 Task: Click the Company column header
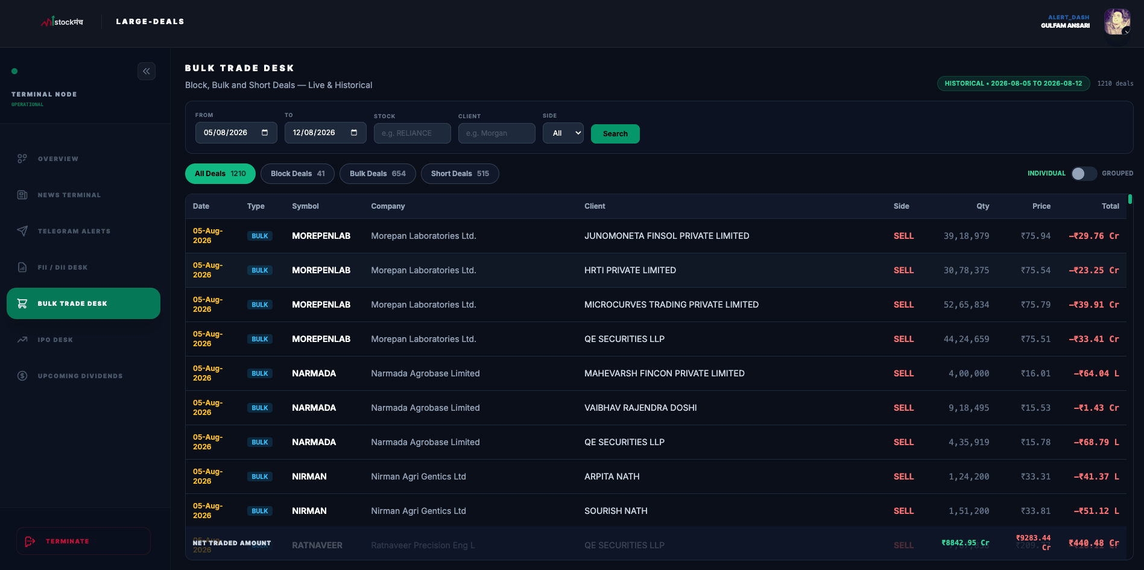click(x=388, y=206)
